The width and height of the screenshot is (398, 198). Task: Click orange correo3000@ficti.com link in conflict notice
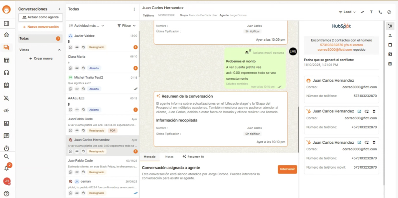coord(335,50)
